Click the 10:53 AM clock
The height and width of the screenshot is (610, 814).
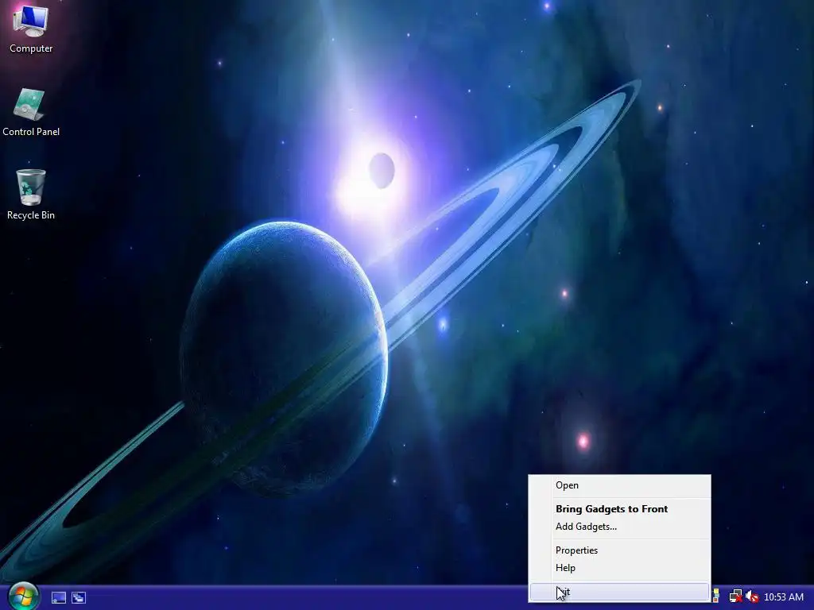coord(783,597)
